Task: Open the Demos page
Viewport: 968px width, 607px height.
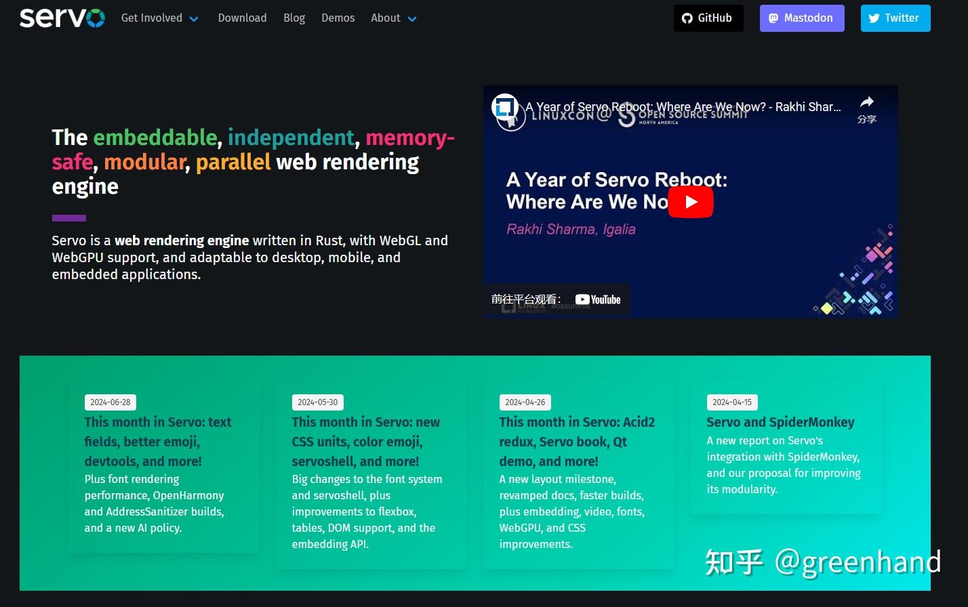Action: click(x=338, y=18)
